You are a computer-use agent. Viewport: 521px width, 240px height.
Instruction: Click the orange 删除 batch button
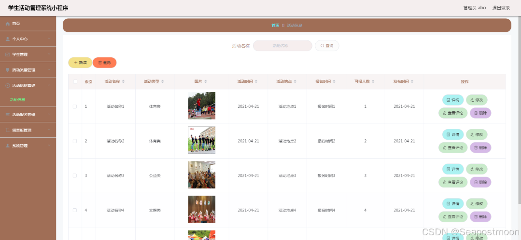(105, 63)
